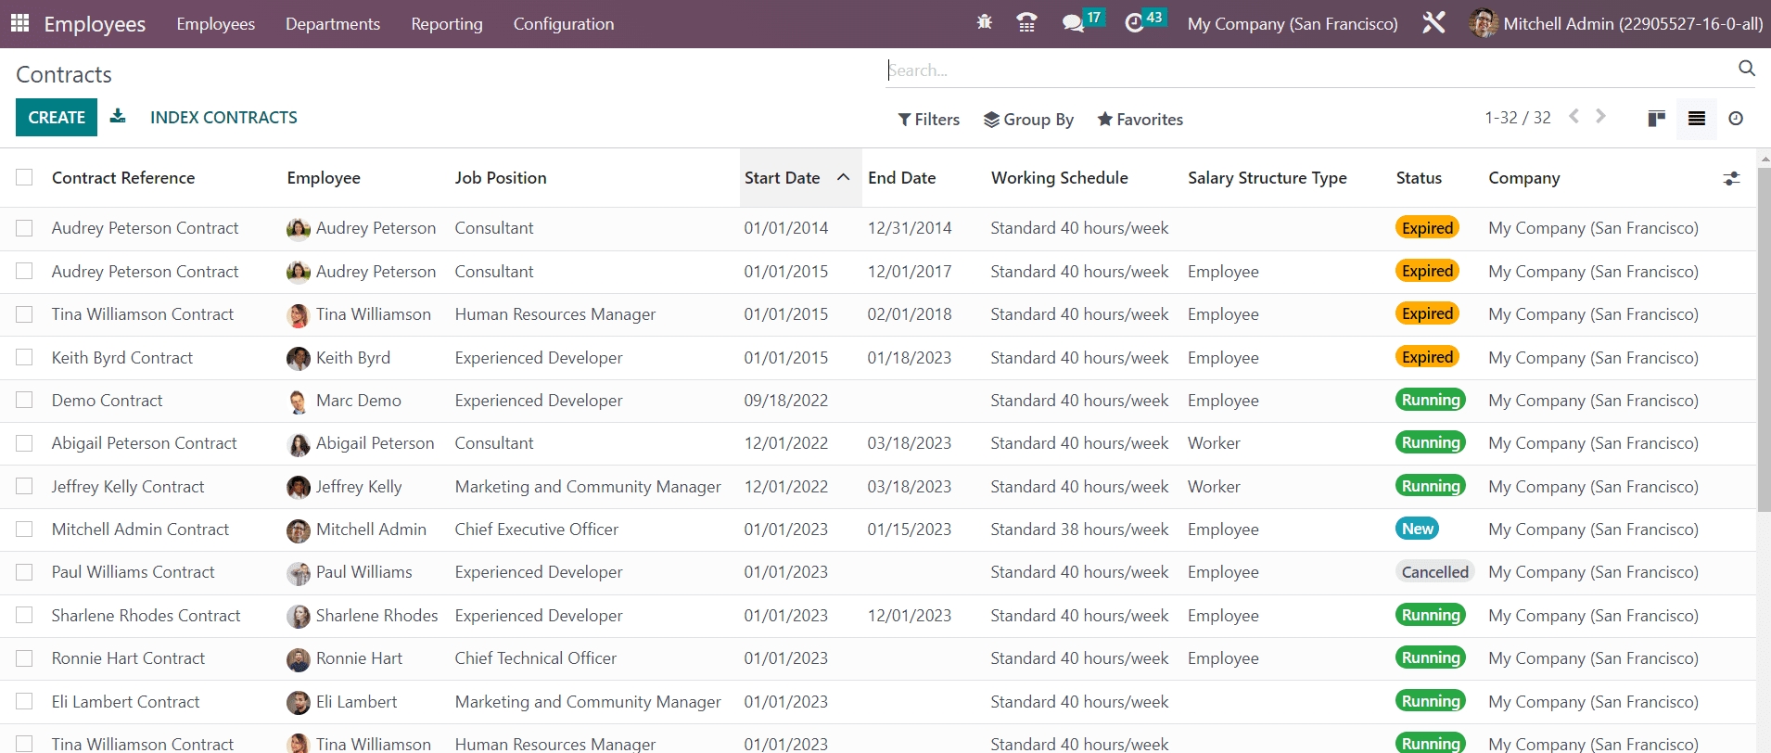Click the search magnifier icon

1746,69
